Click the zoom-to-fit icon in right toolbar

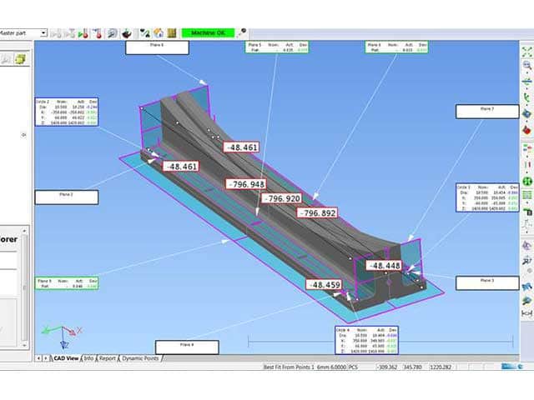527,51
